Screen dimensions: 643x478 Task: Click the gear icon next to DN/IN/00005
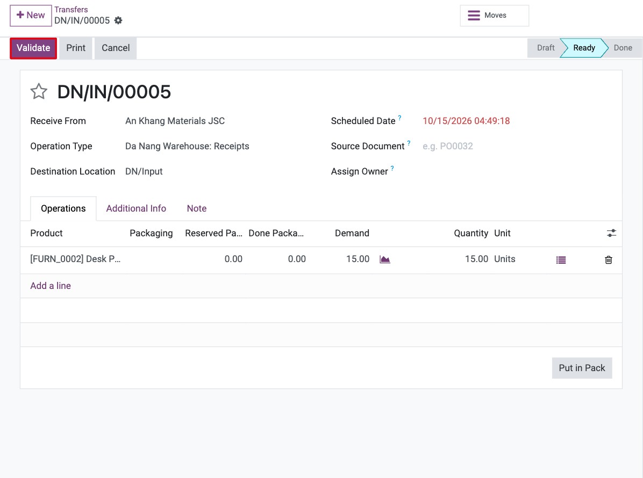pyautogui.click(x=118, y=20)
